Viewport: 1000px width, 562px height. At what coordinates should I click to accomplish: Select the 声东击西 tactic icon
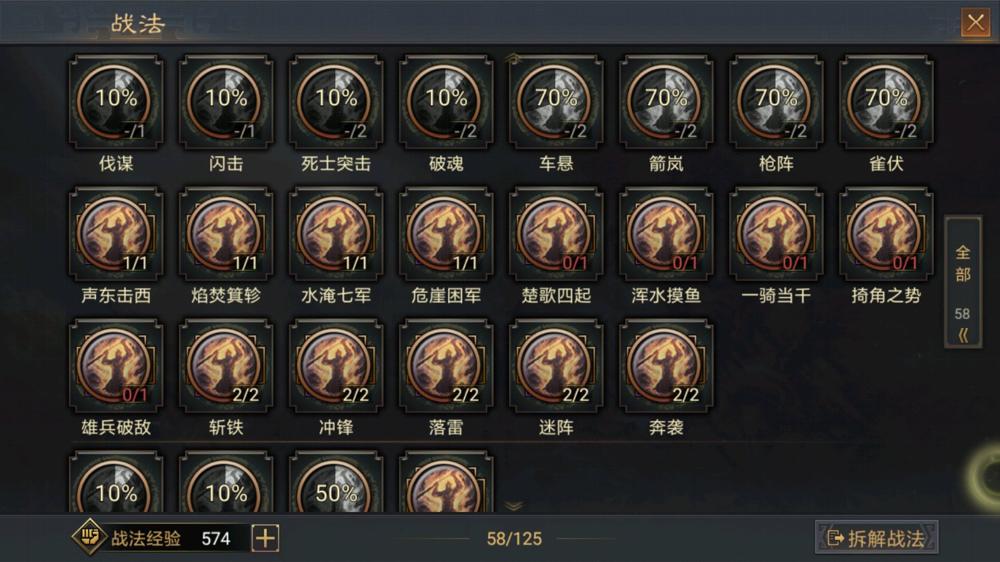coord(116,234)
